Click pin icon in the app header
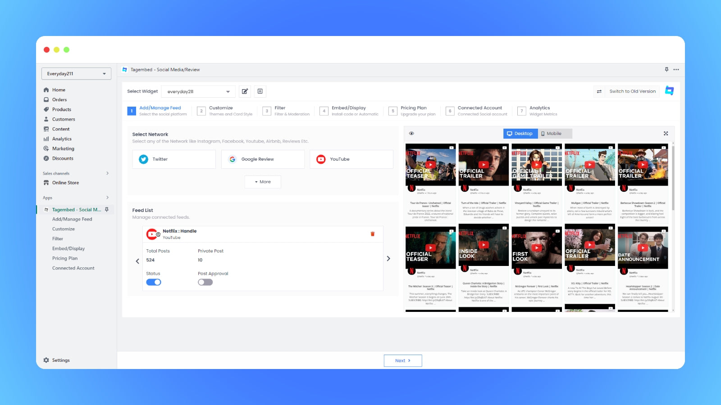The height and width of the screenshot is (405, 721). tap(666, 69)
